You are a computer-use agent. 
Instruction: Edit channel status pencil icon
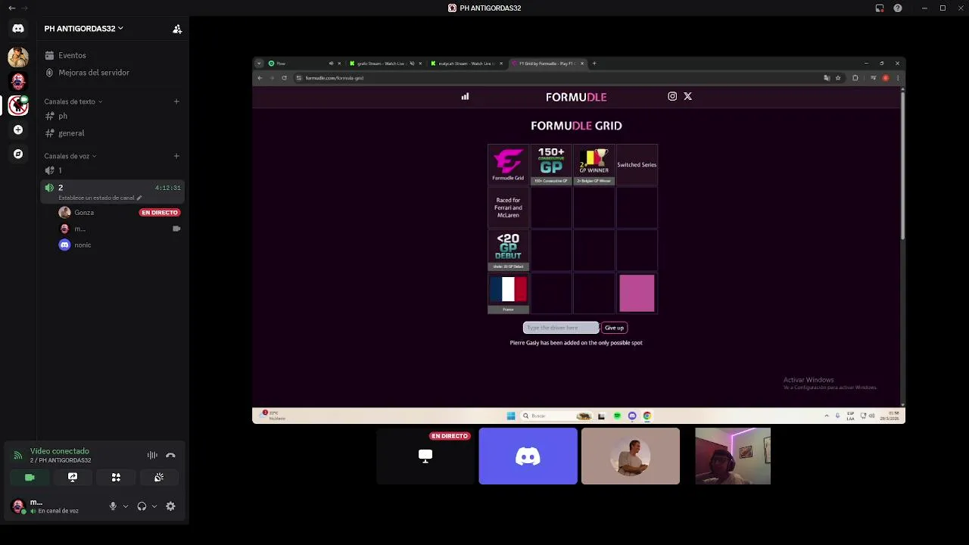coord(139,198)
